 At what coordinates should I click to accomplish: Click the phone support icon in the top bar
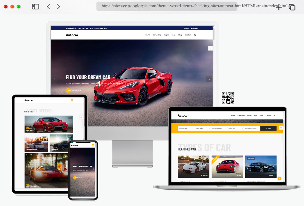click(x=66, y=28)
